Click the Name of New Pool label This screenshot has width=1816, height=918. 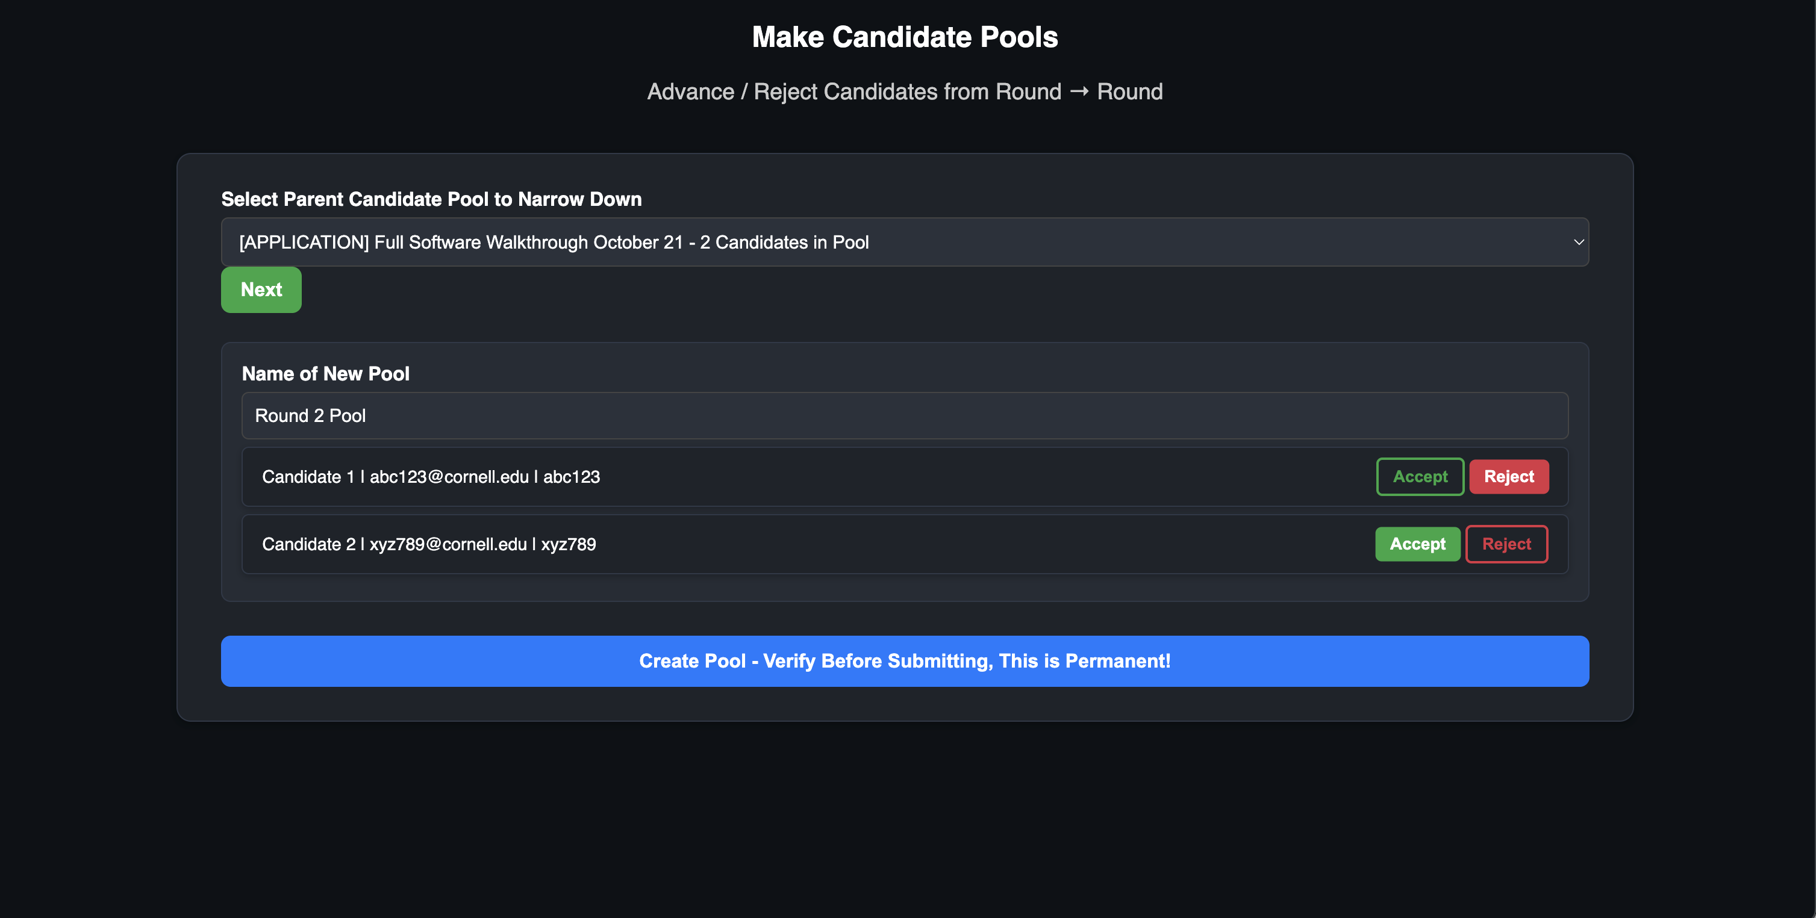click(325, 373)
